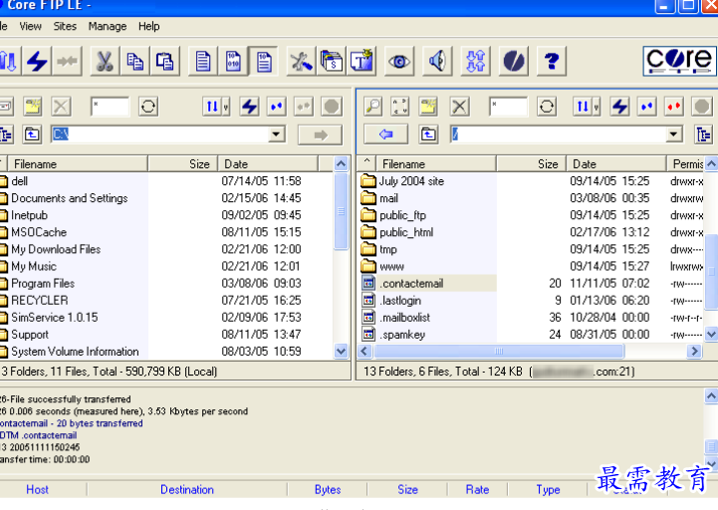Click the remote new folder icon
Screen dimensions: 718x510
pyautogui.click(x=428, y=107)
